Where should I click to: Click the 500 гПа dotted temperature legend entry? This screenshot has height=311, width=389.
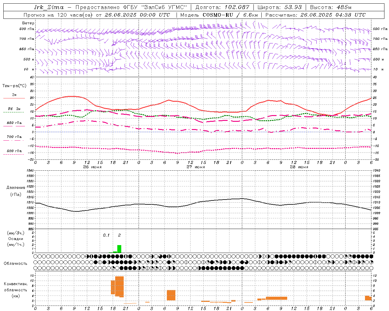tap(14, 152)
